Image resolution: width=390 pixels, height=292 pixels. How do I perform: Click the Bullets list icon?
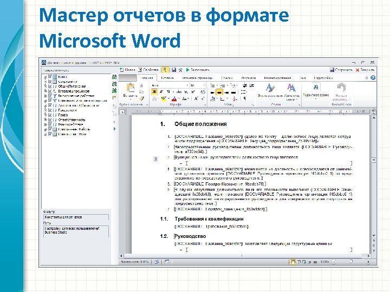213,85
